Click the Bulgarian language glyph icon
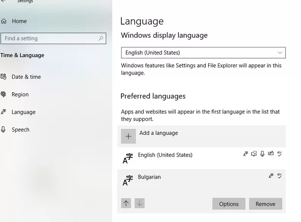The width and height of the screenshot is (301, 222). [x=128, y=180]
